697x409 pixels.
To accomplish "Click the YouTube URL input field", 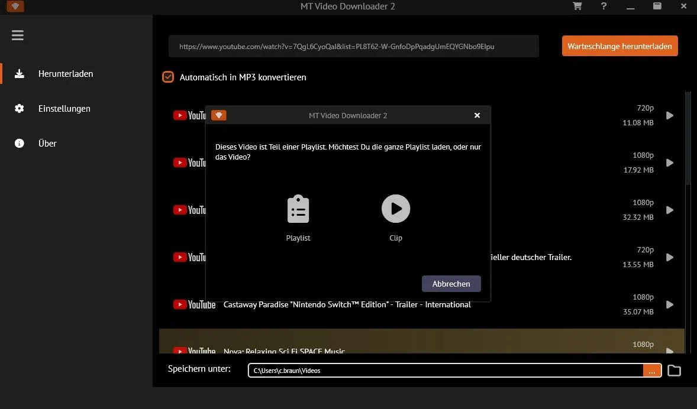I will click(353, 46).
